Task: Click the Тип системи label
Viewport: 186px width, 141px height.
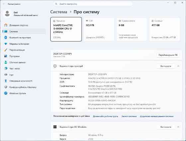Action: (x=66, y=104)
